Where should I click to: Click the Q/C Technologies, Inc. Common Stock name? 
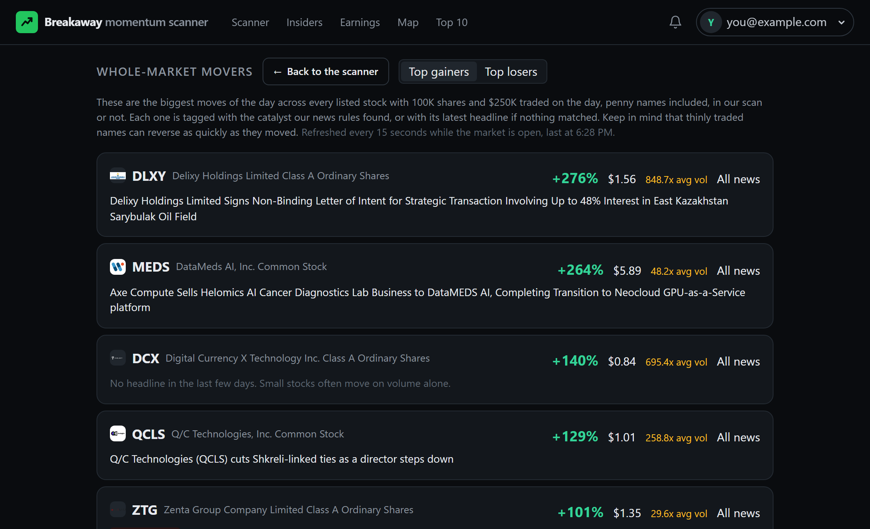(x=258, y=434)
